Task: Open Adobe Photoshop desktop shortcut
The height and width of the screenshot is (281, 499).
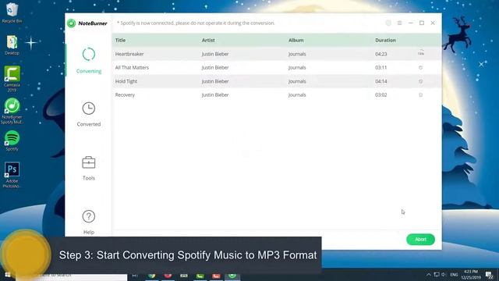Action: [12, 175]
